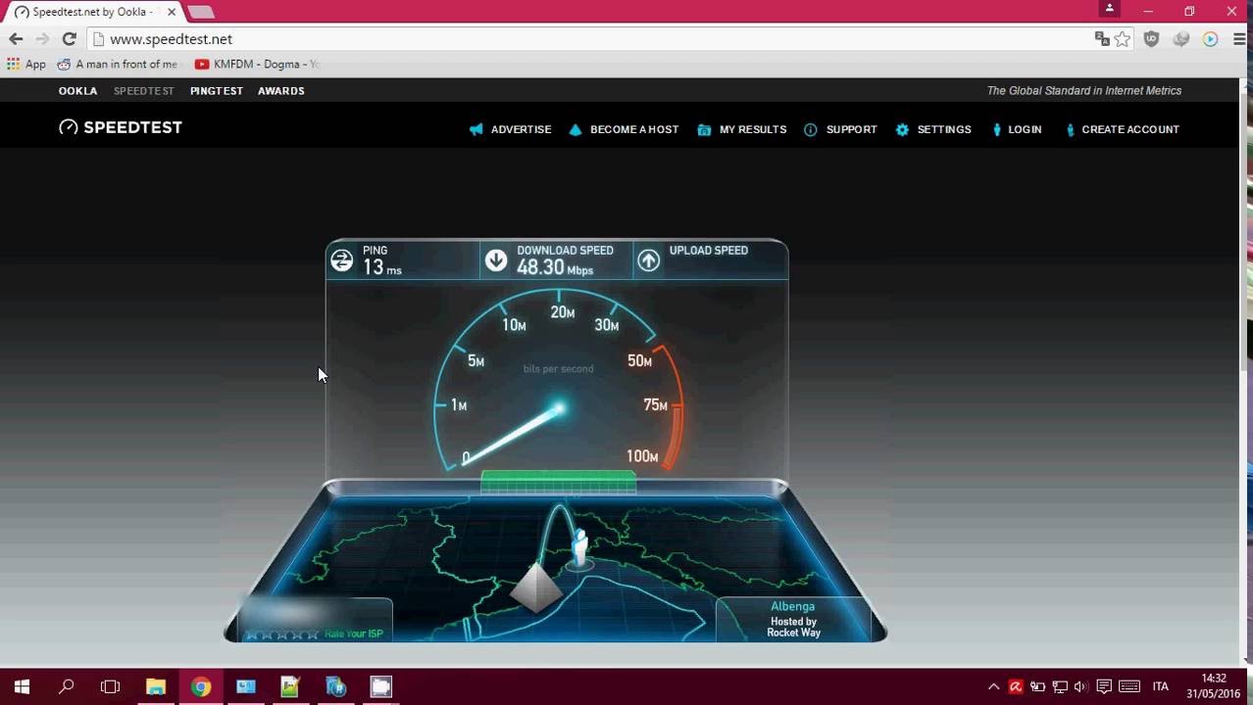1253x705 pixels.
Task: Click the colorful play-button extension icon
Action: [1211, 39]
